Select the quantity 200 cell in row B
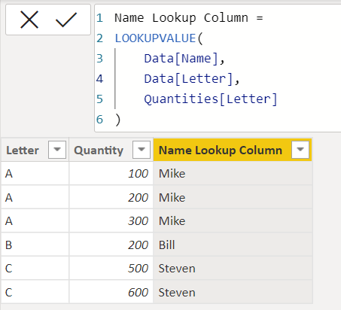This screenshot has height=310, width=341. coord(111,245)
